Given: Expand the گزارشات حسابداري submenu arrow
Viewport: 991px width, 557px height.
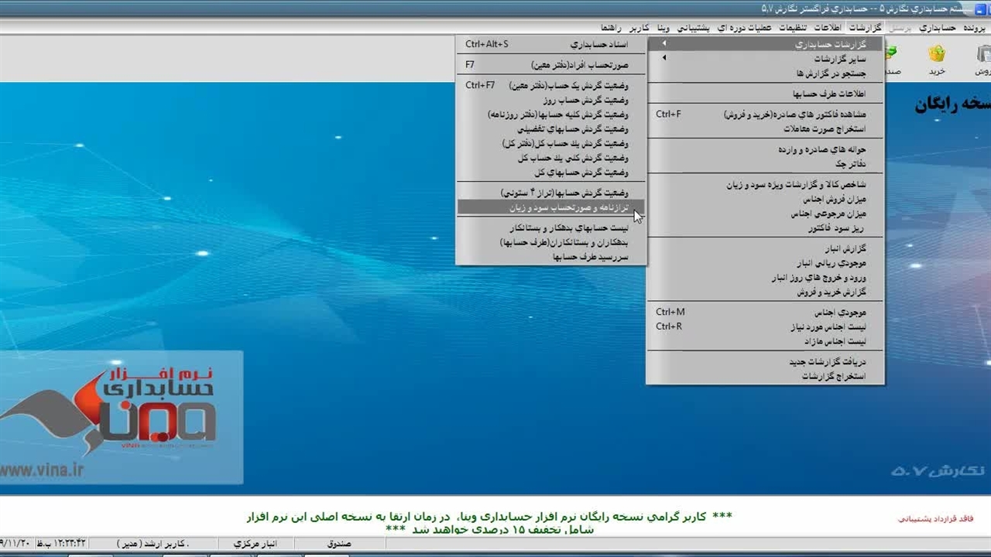Looking at the screenshot, I should (x=664, y=44).
